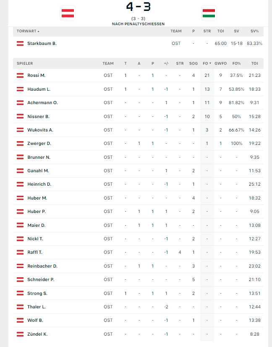This screenshot has width=272, height=347.
Task: Sort players by the FO column header
Action: point(206,63)
